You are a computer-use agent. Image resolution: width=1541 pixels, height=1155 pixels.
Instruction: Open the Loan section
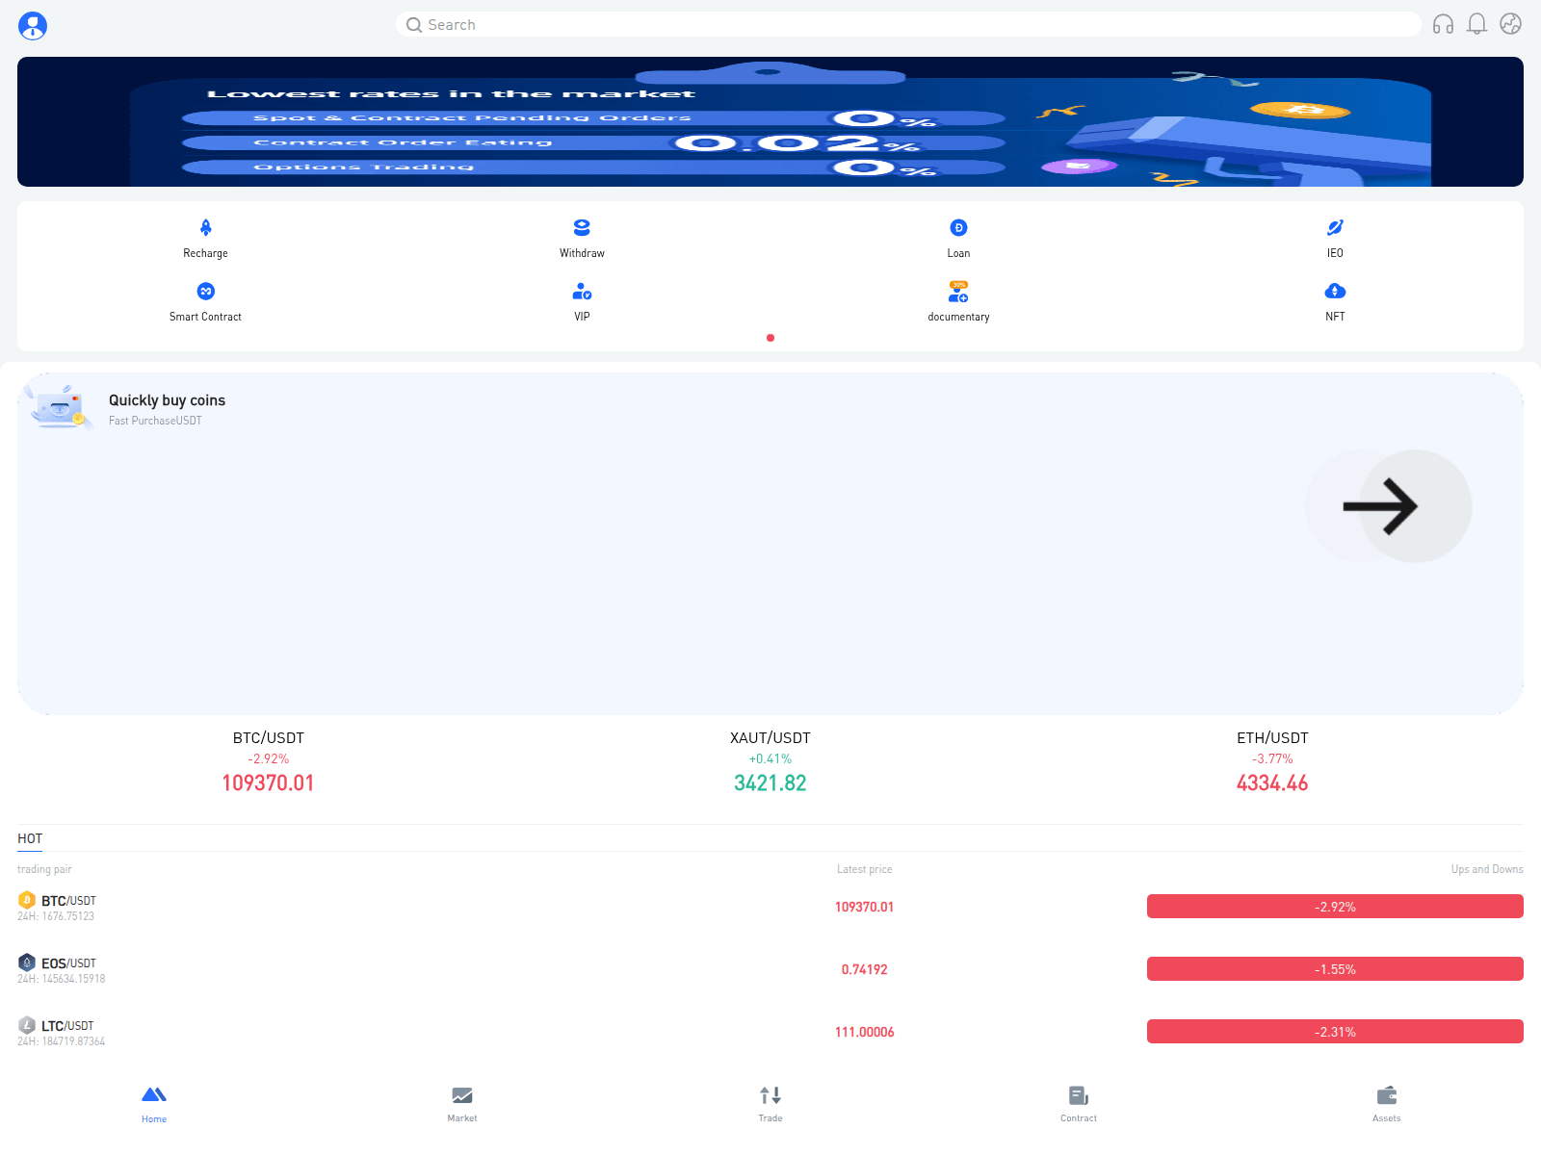coord(958,238)
